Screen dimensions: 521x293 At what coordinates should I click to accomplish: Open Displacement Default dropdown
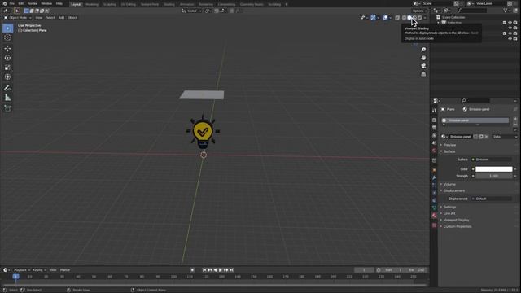click(x=492, y=199)
